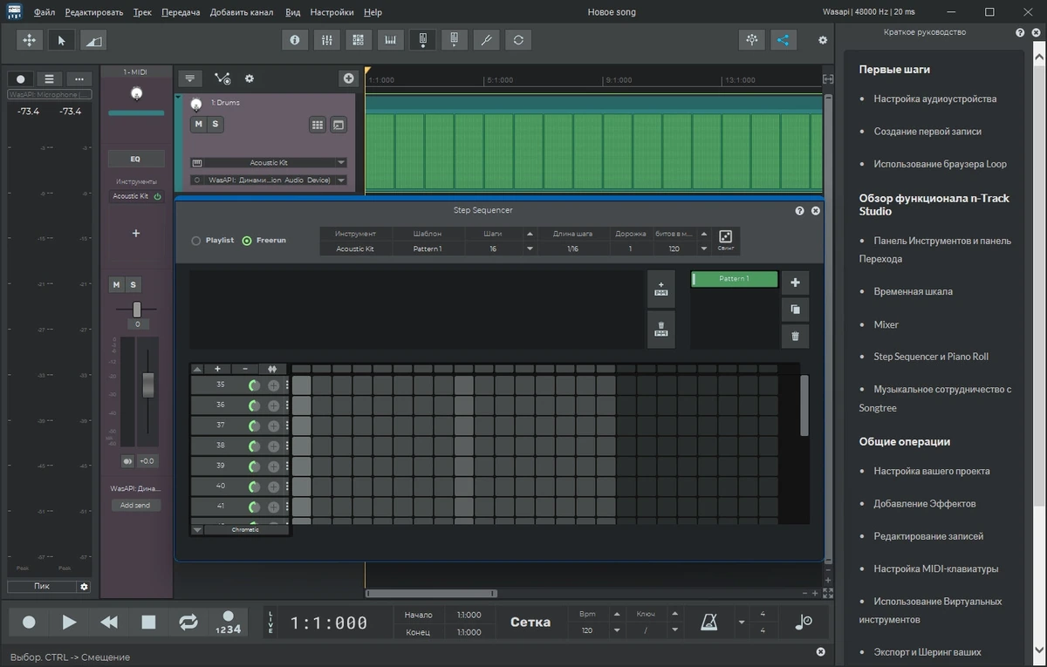Open the top toolbar settings gear
The height and width of the screenshot is (667, 1047).
click(822, 40)
